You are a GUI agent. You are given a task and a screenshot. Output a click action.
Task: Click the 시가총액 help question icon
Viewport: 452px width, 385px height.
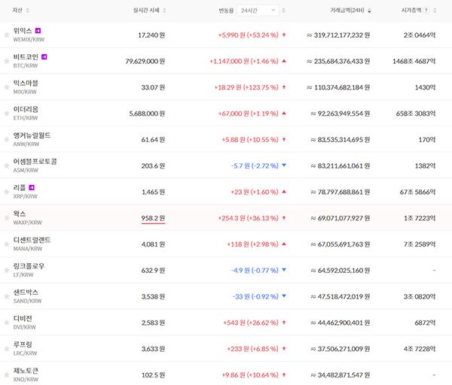click(427, 11)
